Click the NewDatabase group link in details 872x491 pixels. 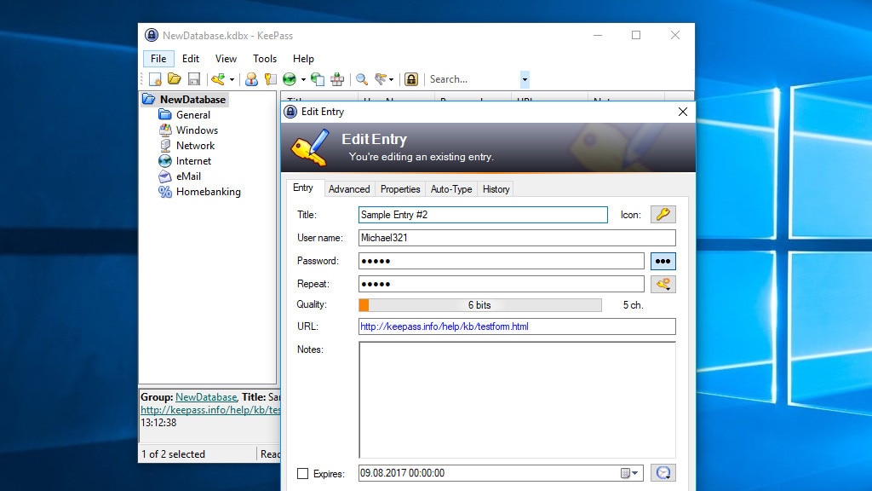tap(206, 397)
